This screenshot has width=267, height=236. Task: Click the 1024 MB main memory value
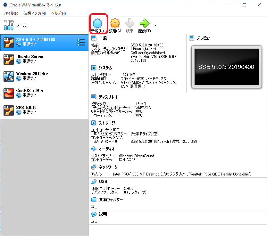(x=128, y=75)
